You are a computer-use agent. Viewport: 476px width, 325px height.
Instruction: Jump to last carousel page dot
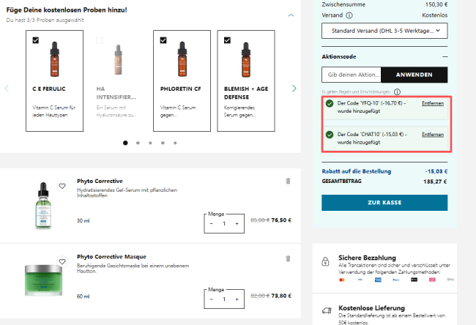pyautogui.click(x=175, y=143)
